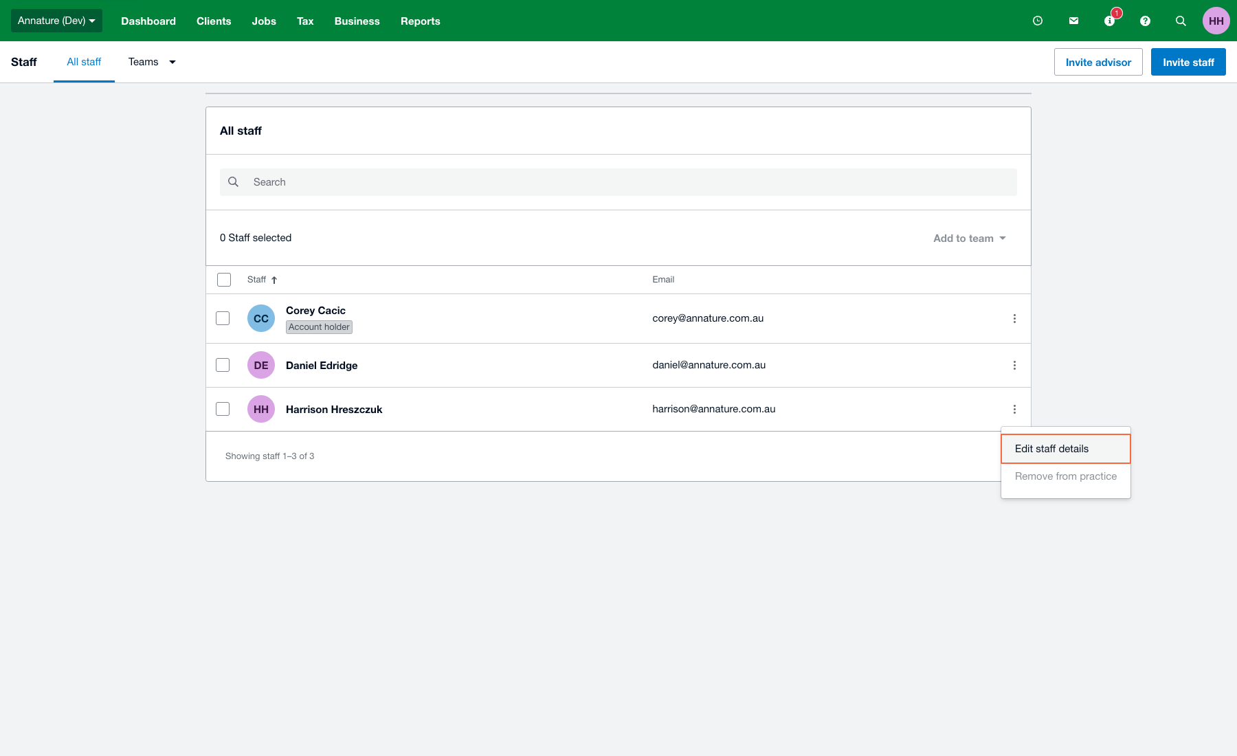
Task: Tick the checkbox for Daniel Edridge
Action: coord(223,365)
